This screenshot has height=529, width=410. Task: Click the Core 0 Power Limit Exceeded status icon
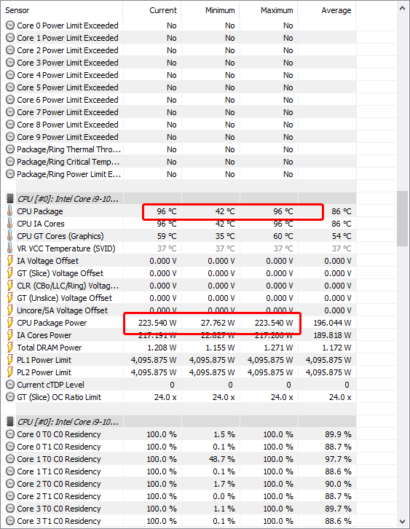tap(10, 26)
